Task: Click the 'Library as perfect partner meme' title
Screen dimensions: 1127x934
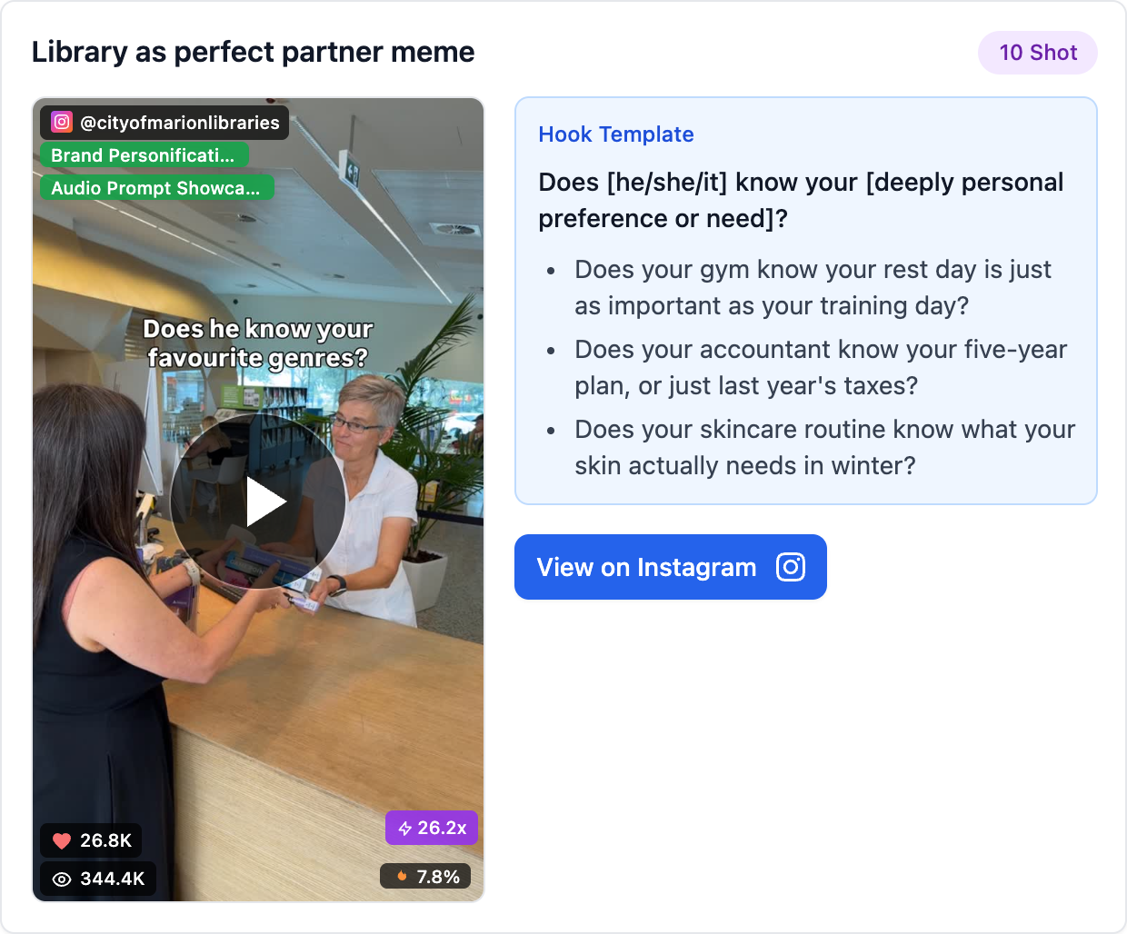Action: 253,52
